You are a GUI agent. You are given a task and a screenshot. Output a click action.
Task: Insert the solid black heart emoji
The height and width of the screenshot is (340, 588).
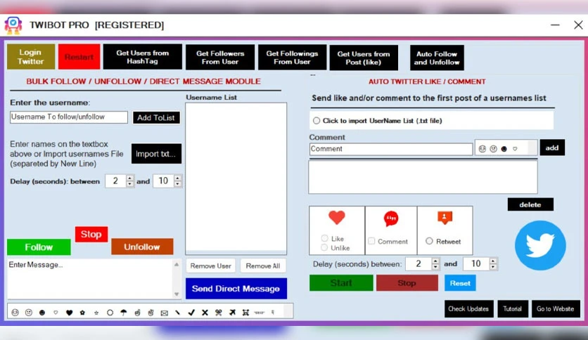pos(69,313)
